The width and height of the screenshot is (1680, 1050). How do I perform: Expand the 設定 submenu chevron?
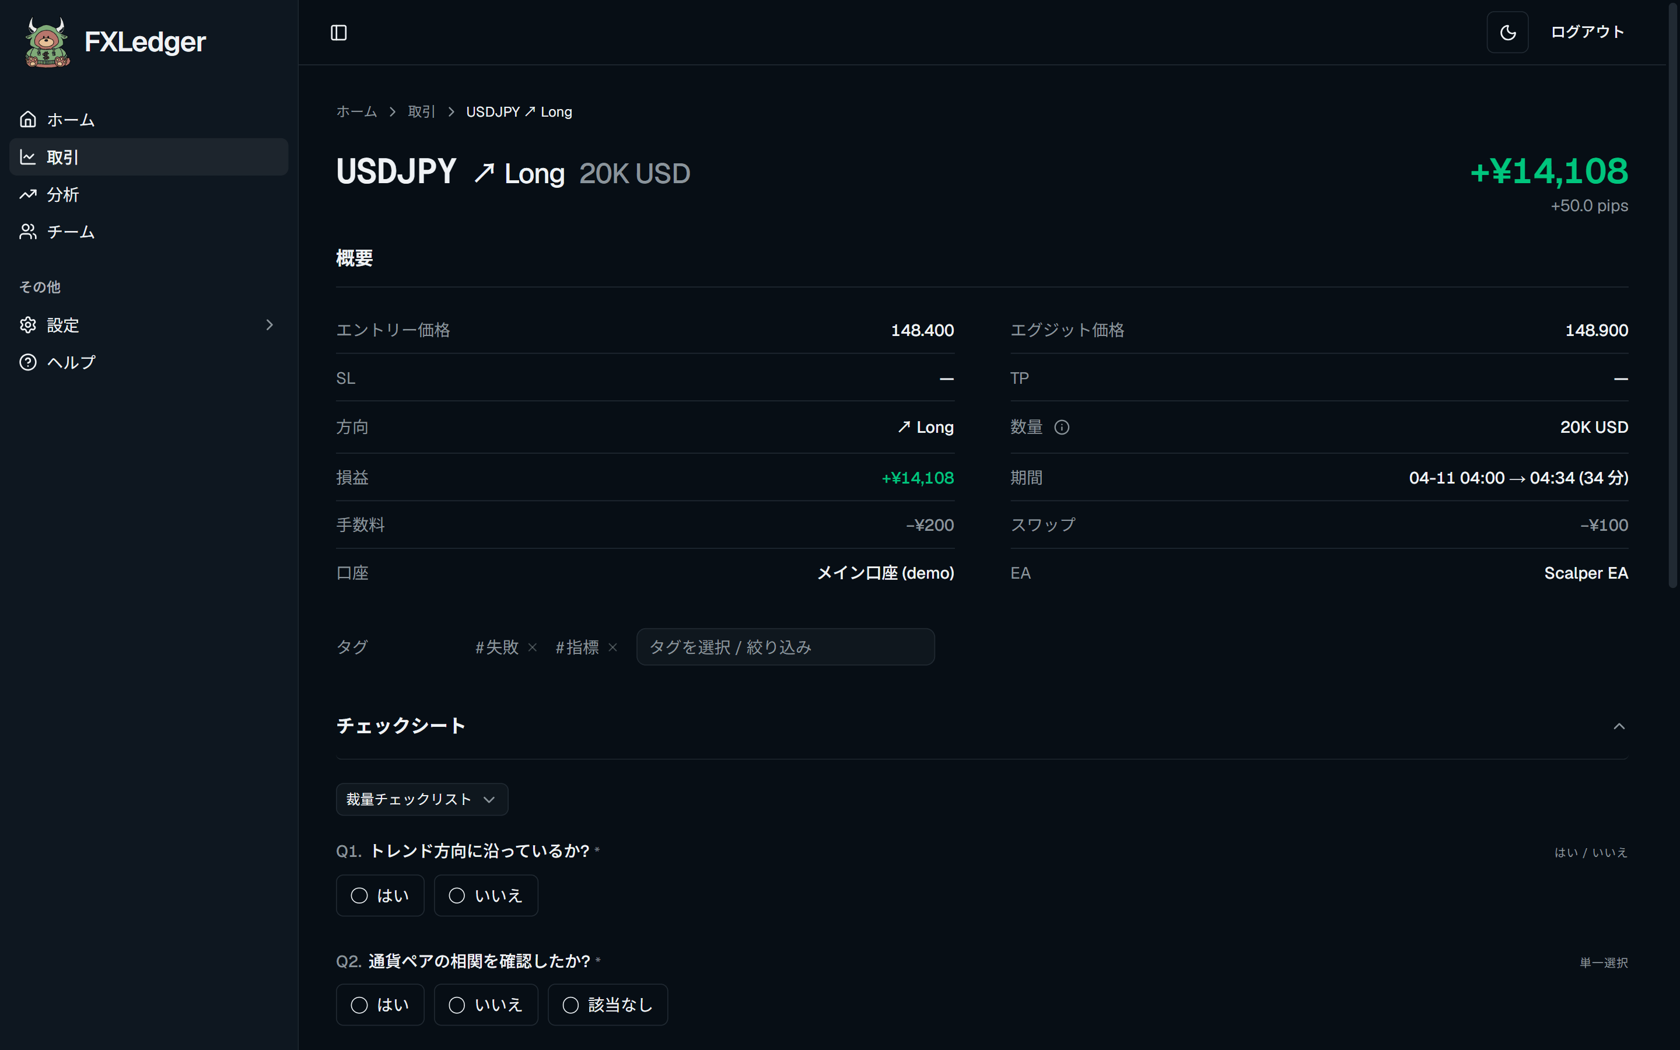pos(270,325)
